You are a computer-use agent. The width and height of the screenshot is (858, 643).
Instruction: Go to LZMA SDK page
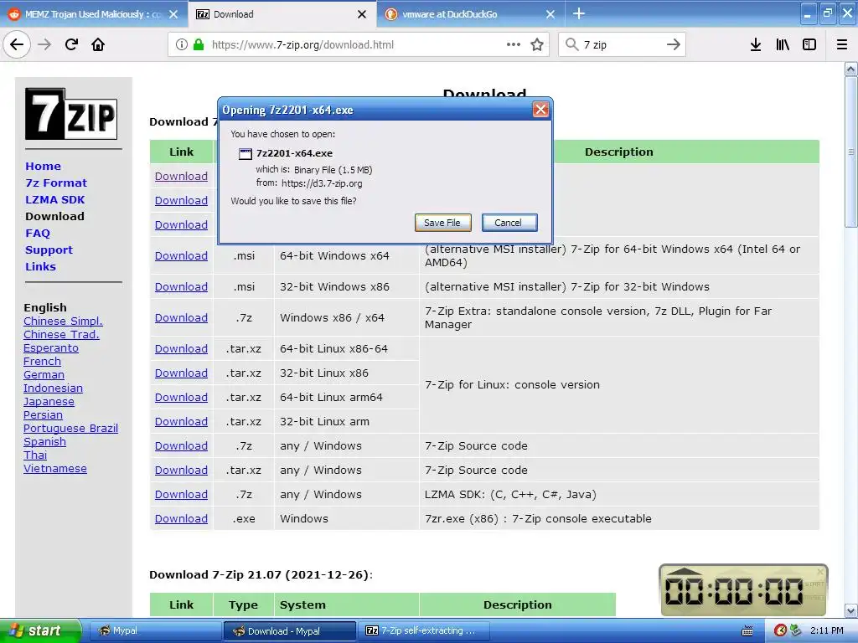click(54, 199)
